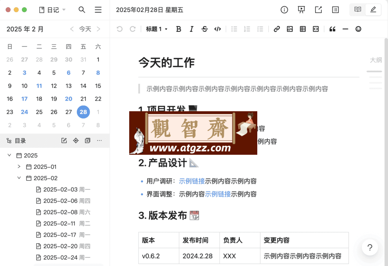This screenshot has height=266, width=388.
Task: Insert a task checklist
Action: 260,29
